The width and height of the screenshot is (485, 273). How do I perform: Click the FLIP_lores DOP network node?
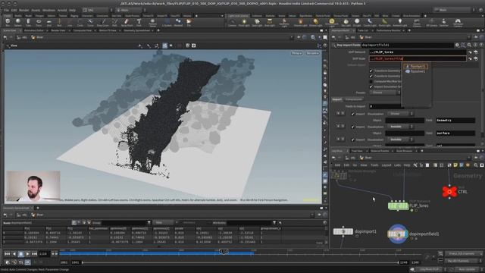pyautogui.click(x=398, y=206)
